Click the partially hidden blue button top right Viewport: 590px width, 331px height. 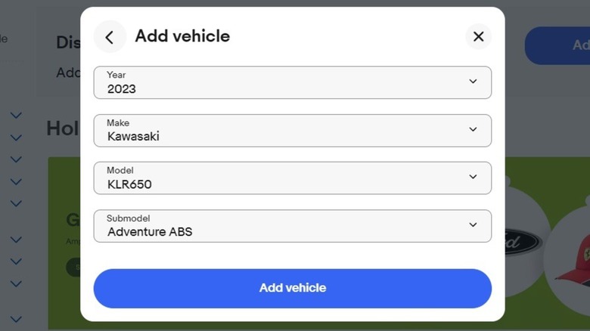(557, 45)
